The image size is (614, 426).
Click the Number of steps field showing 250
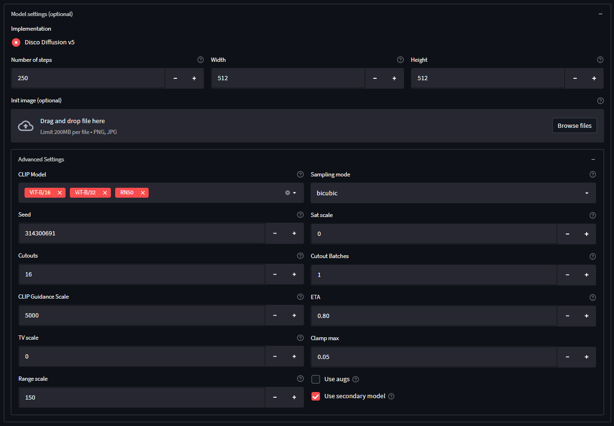click(88, 78)
